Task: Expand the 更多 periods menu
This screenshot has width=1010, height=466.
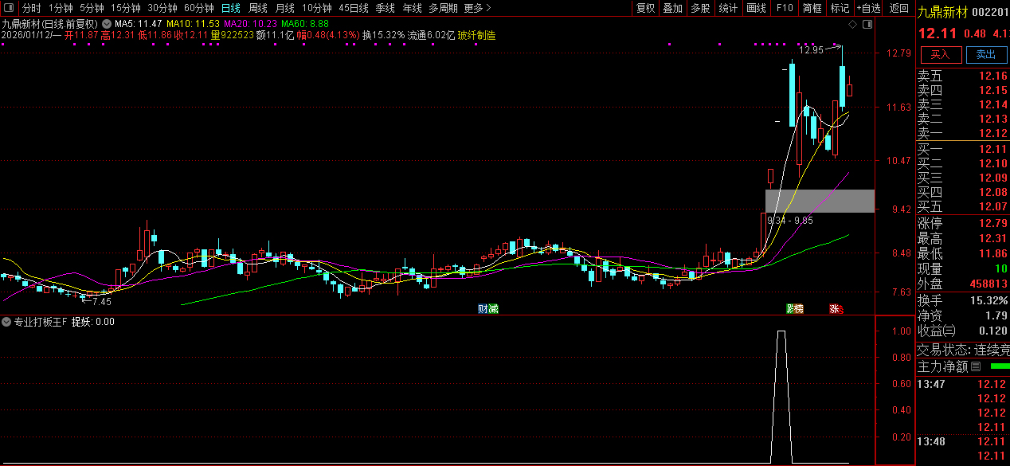Action: 477,8
